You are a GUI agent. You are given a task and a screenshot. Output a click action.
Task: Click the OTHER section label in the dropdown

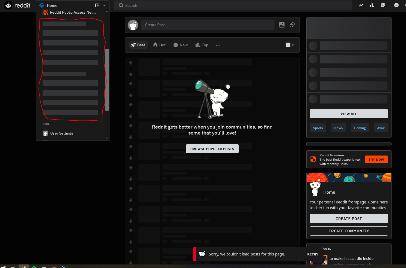[x=47, y=124]
